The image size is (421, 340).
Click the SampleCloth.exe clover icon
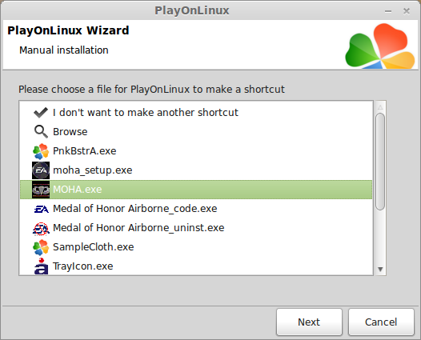tap(41, 247)
